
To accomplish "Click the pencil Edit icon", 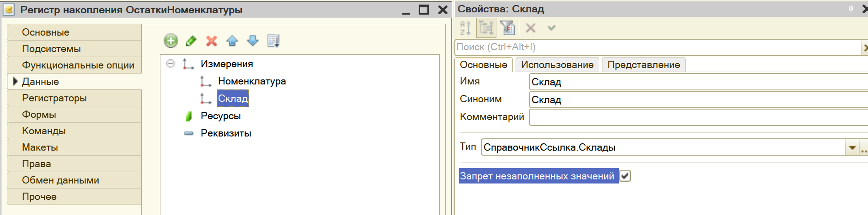I will coord(191,41).
